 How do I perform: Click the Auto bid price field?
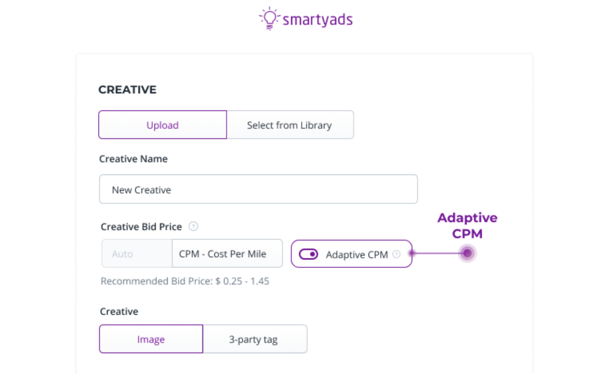point(136,254)
